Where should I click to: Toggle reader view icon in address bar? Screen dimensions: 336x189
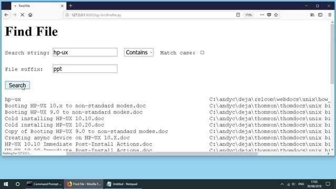tap(238, 15)
